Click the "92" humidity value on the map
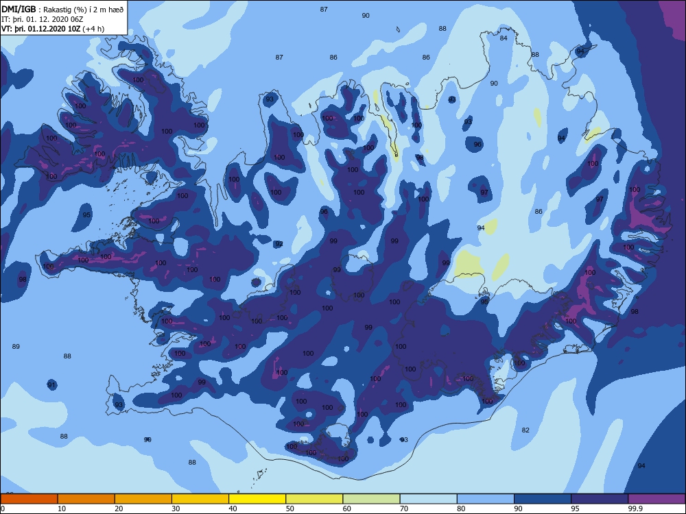 (x=279, y=244)
